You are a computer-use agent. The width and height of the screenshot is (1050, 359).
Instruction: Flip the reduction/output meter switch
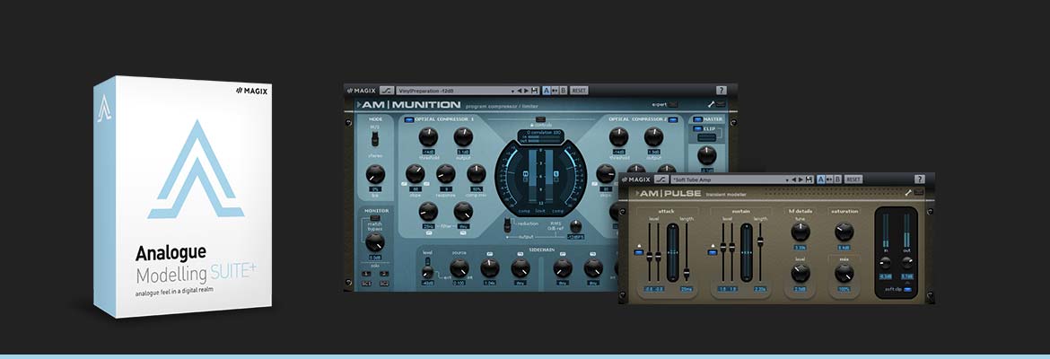[x=507, y=224]
